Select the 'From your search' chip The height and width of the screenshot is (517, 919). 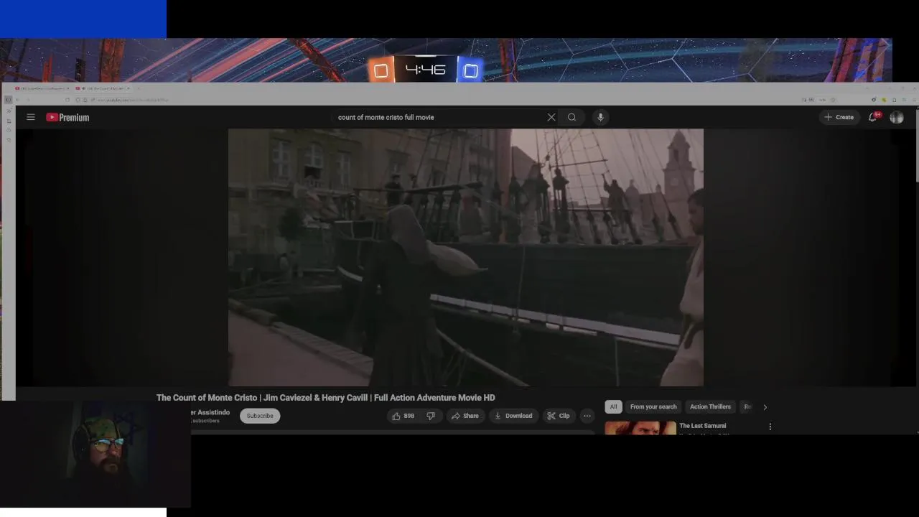click(x=653, y=406)
